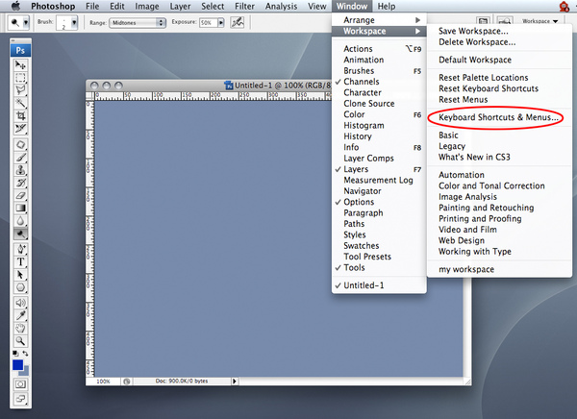Image resolution: width=577 pixels, height=419 pixels.
Task: Select the Gradient tool
Action: tap(20, 209)
